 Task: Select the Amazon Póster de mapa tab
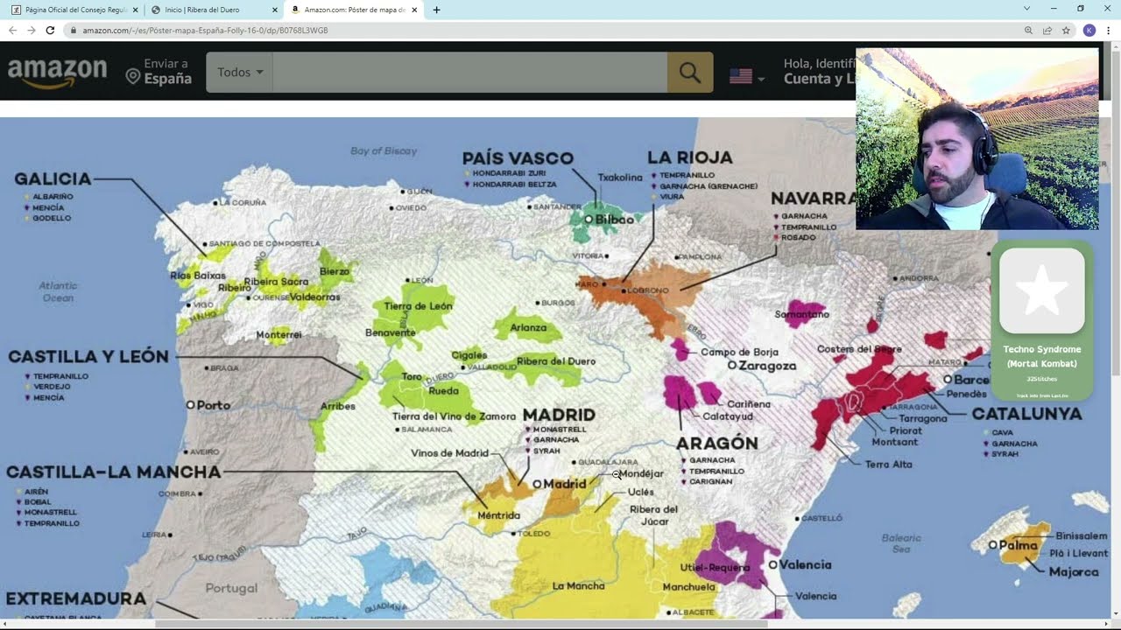click(x=354, y=10)
